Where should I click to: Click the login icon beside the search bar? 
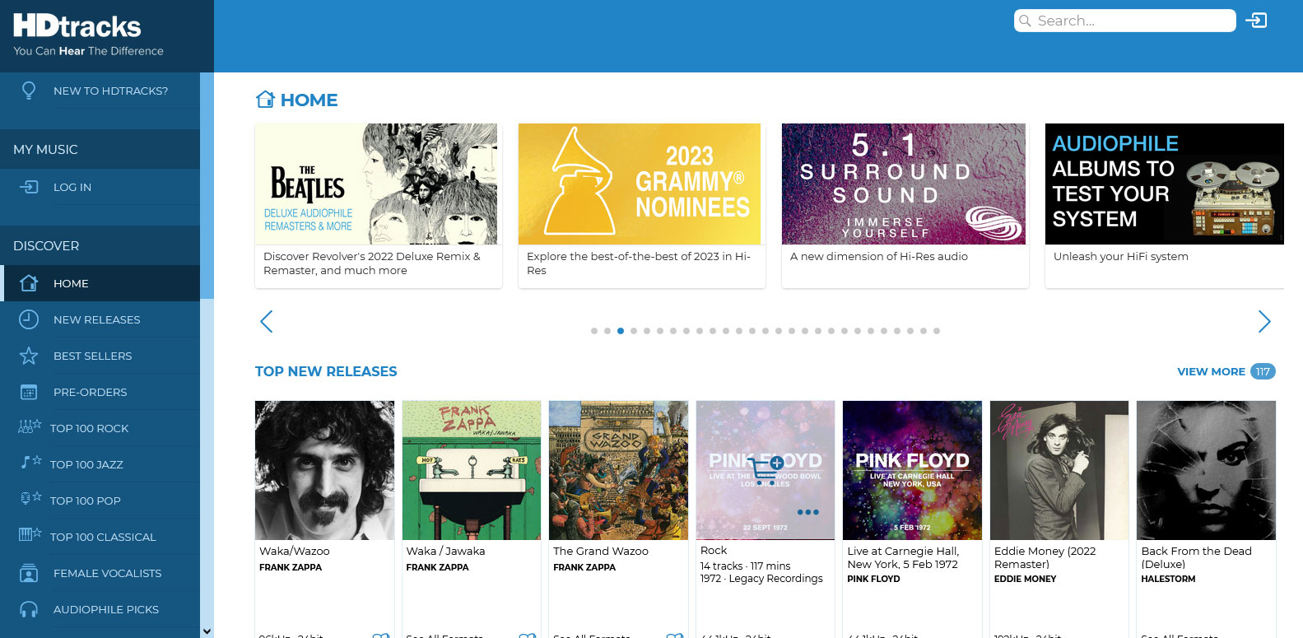pyautogui.click(x=1256, y=21)
